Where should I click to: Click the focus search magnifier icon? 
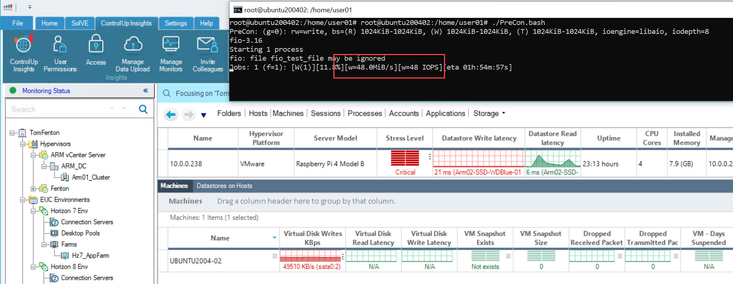pos(167,93)
